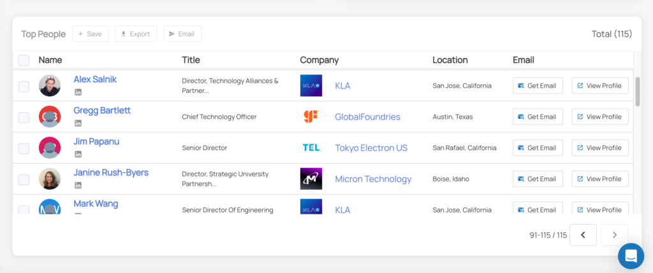This screenshot has height=273, width=653.
Task: Click the Company column header
Action: pyautogui.click(x=319, y=60)
